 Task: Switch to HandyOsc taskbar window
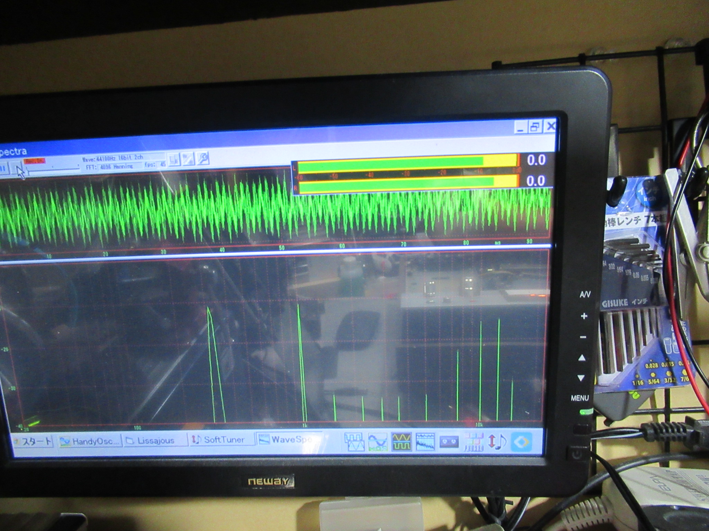click(90, 441)
